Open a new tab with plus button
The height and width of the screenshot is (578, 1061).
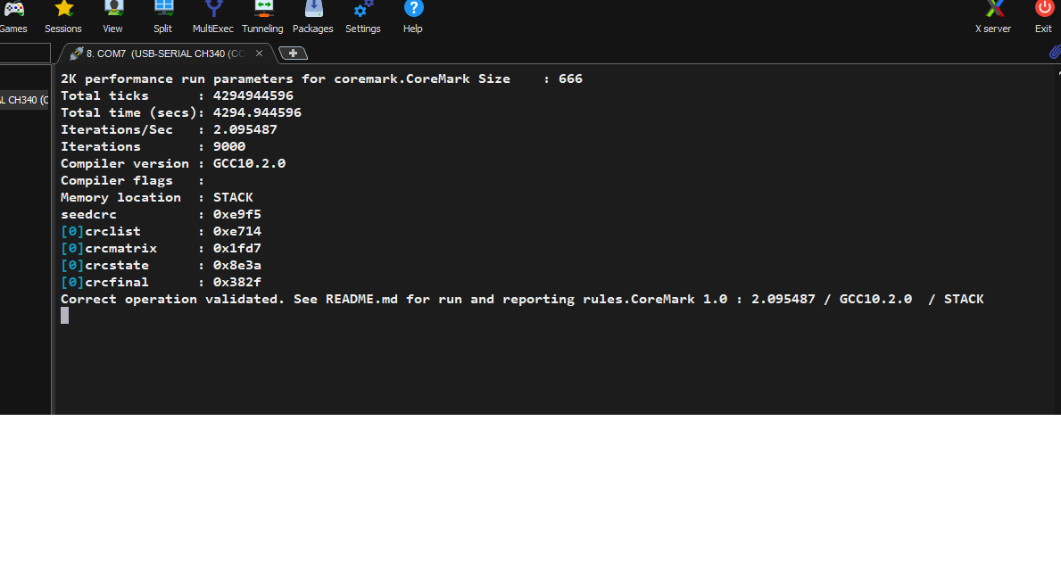[293, 54]
